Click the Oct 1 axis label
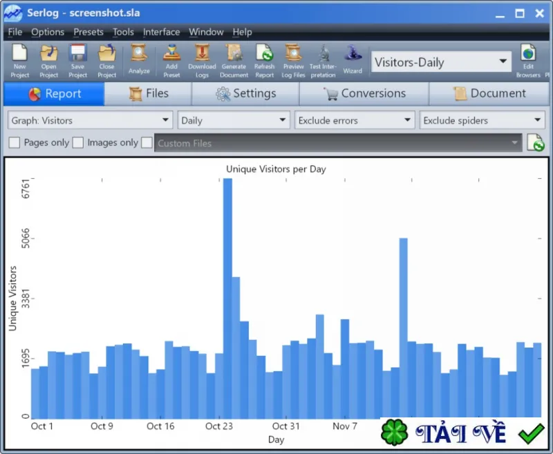This screenshot has height=454, width=553. pyautogui.click(x=42, y=426)
